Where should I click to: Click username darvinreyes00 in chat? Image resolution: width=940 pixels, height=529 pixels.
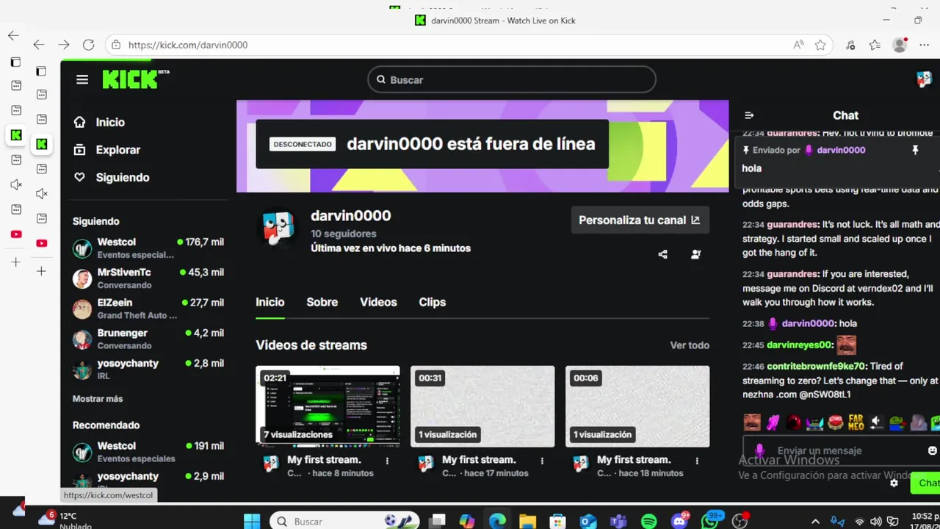pos(800,345)
